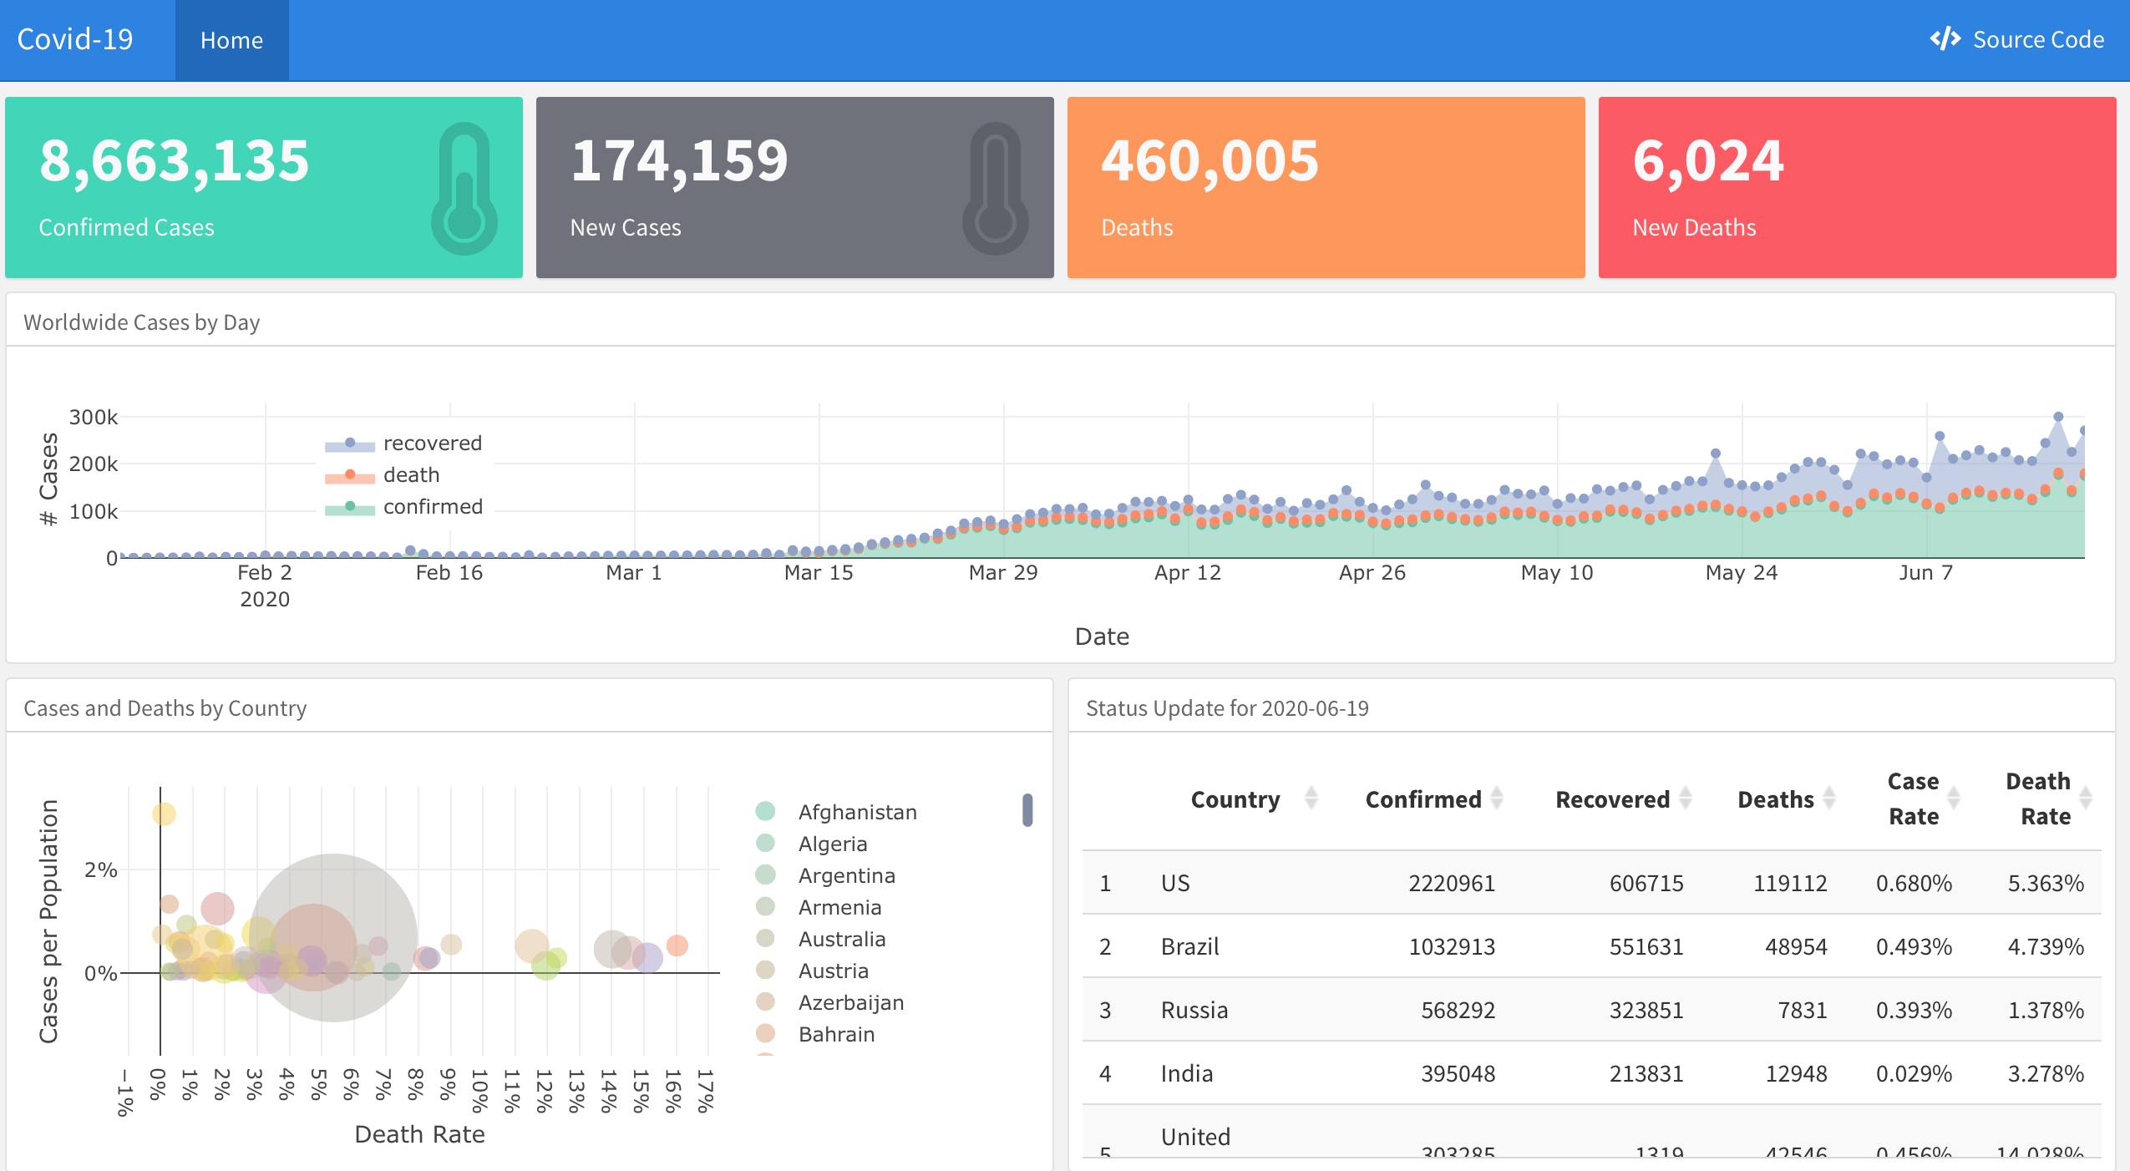The image size is (2130, 1171).
Task: Sort table by Deaths column arrows
Action: coord(1829,798)
